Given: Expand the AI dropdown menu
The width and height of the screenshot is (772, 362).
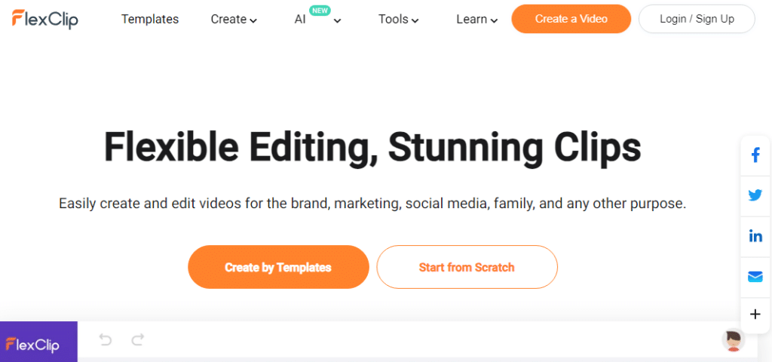Looking at the screenshot, I should (317, 20).
